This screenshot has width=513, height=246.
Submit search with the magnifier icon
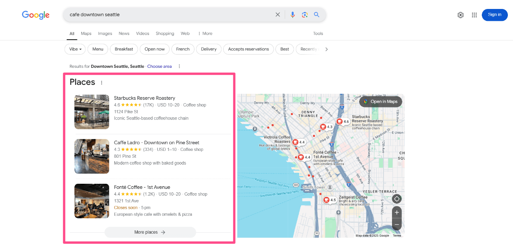click(317, 14)
